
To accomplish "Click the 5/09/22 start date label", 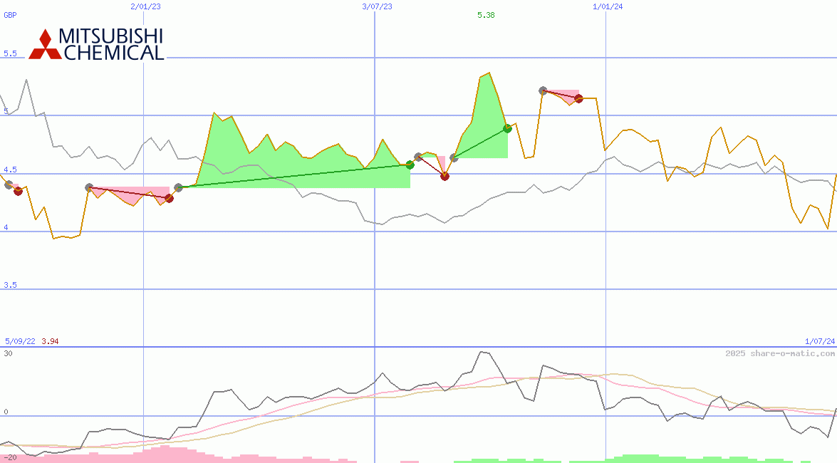I will pyautogui.click(x=20, y=341).
